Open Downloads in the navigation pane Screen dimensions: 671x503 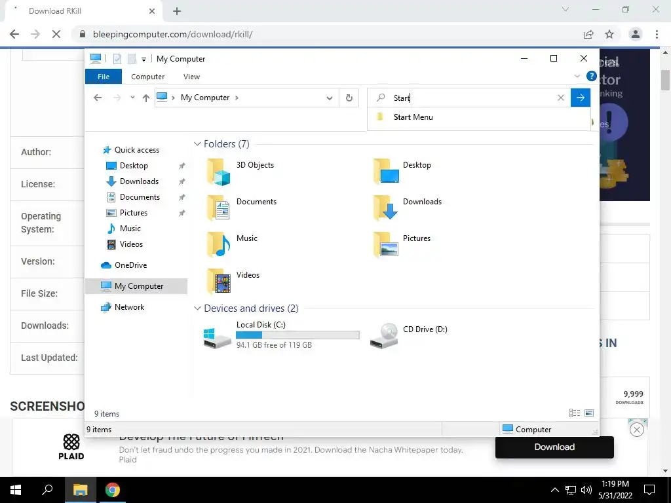[139, 181]
